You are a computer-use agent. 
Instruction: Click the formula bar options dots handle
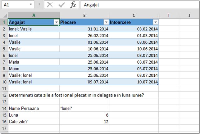coord(39,5)
